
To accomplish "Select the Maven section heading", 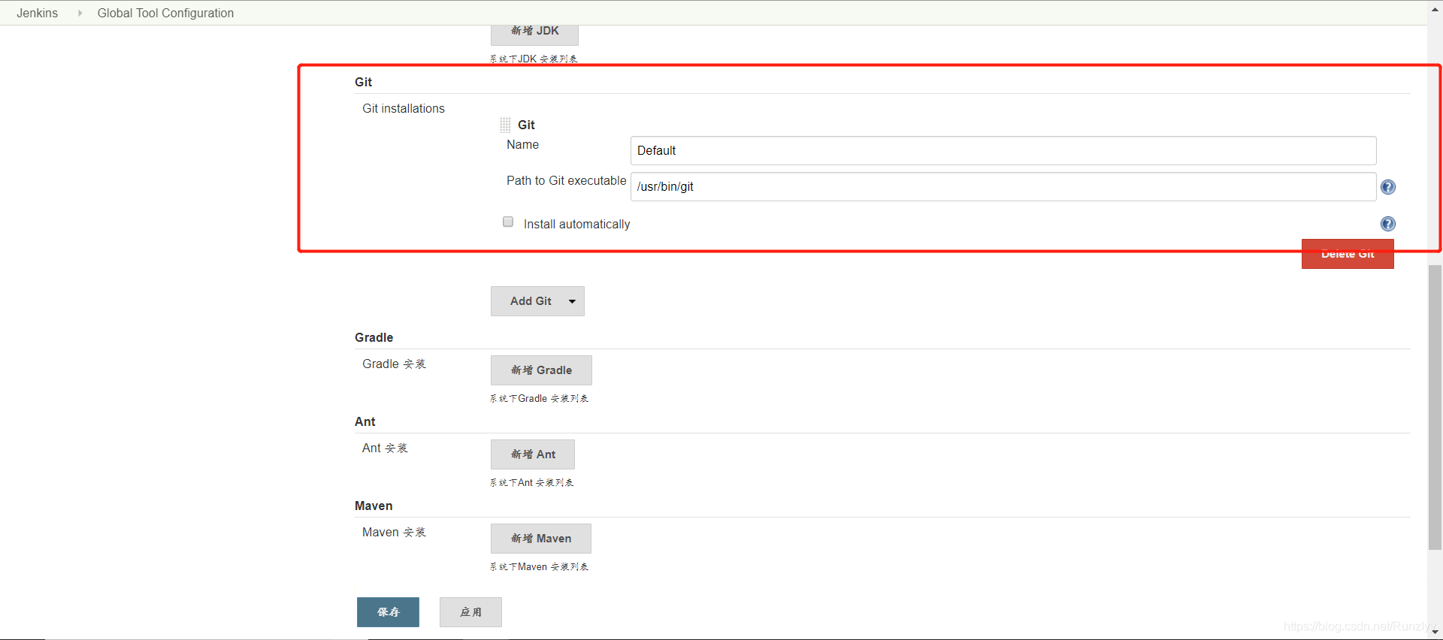I will [x=374, y=506].
